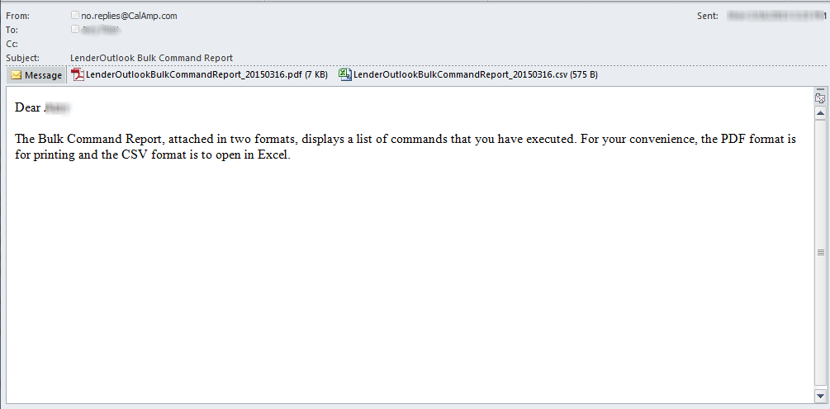Open the LenderOutlookBulkCommandReport_20150316.pdf attachment
830x409 pixels.
point(206,75)
